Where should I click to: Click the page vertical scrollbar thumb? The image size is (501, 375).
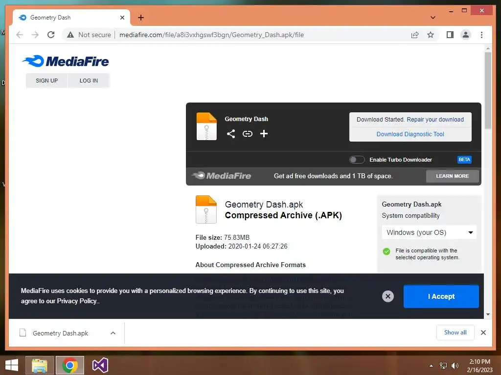click(488, 90)
